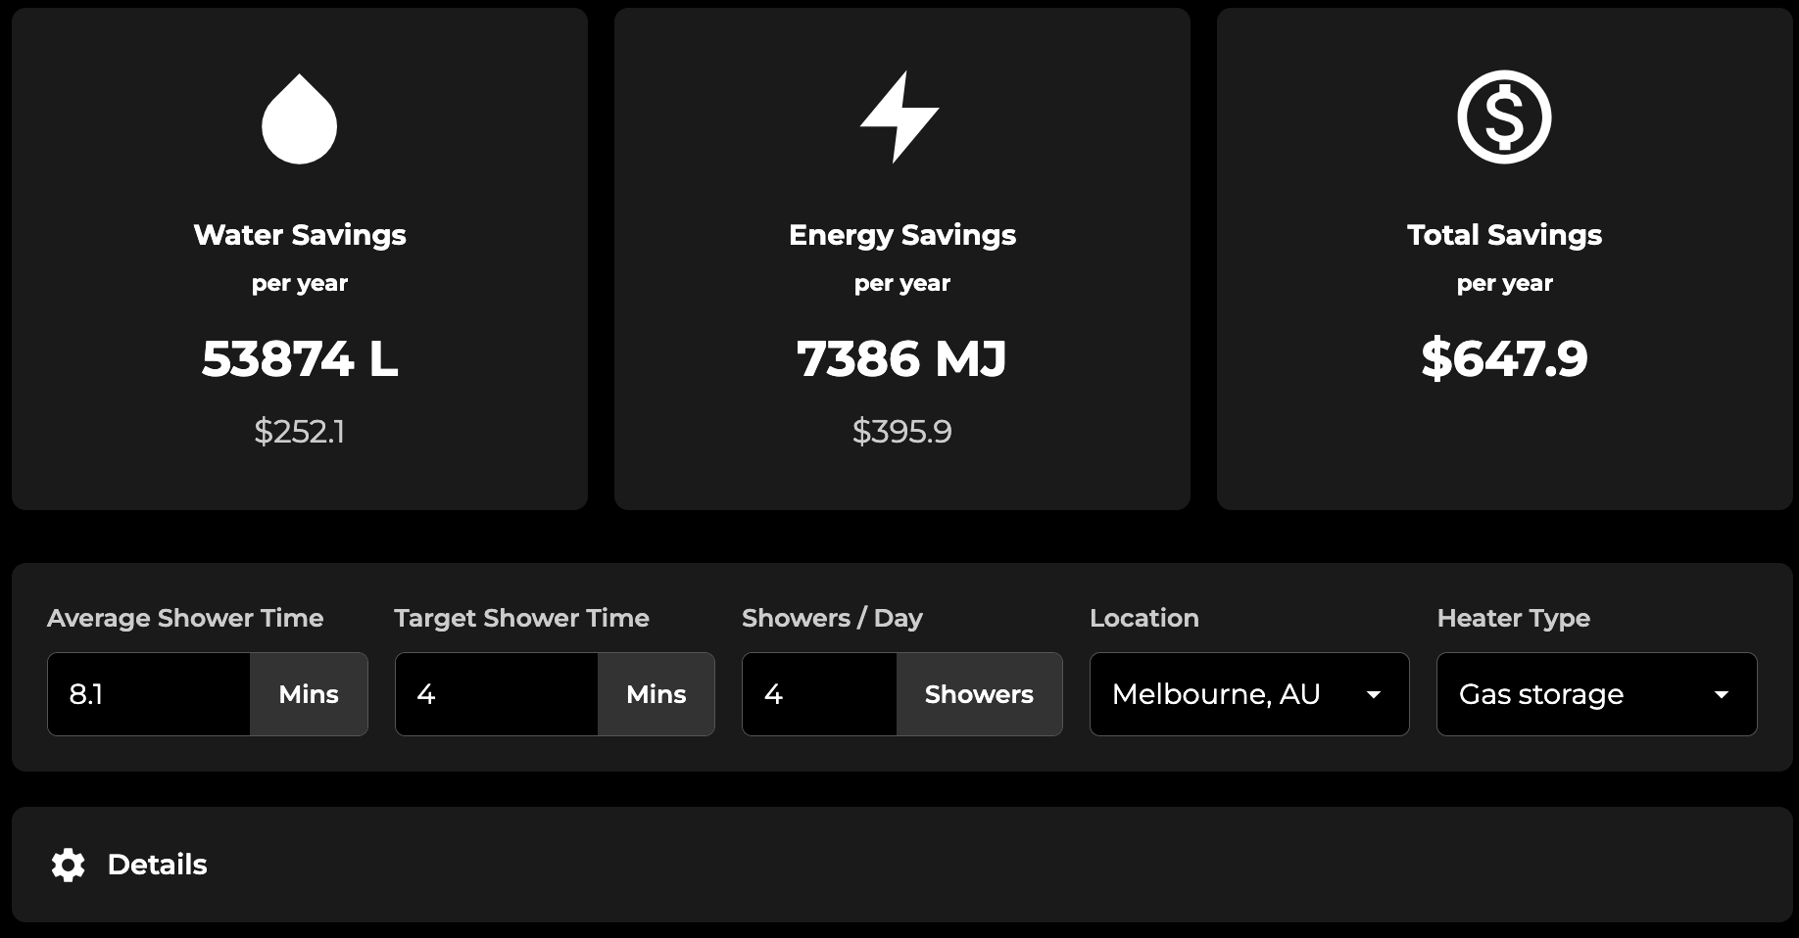Click the dollar sign Total Savings icon
Screen dimensions: 1799x938
point(1504,116)
